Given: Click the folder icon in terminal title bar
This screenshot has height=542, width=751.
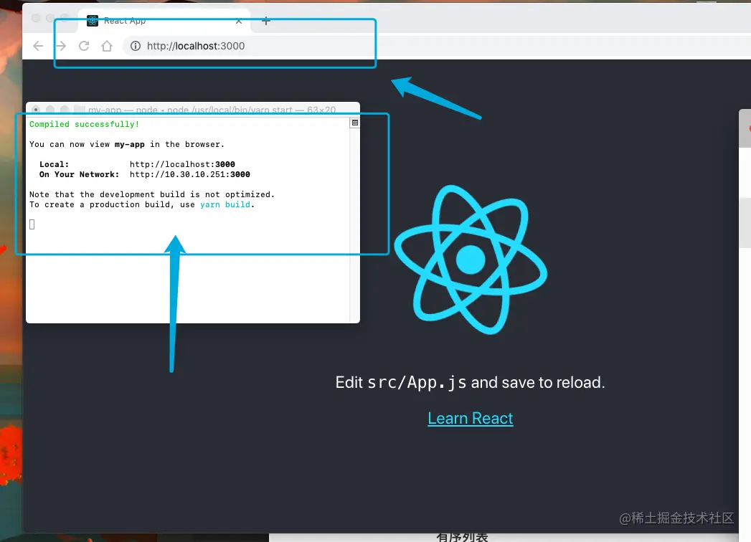Looking at the screenshot, I should 80,110.
